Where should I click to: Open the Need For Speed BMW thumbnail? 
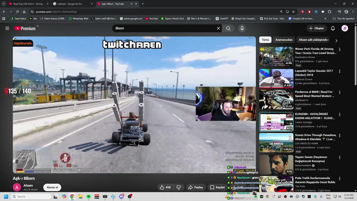[x=276, y=100]
